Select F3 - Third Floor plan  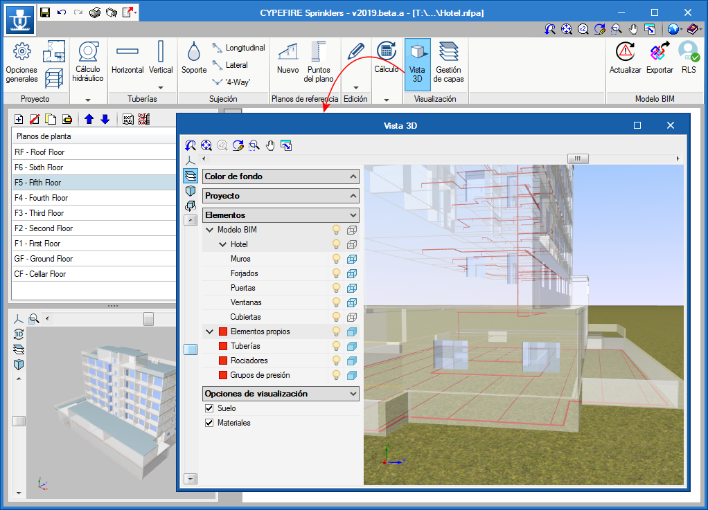94,213
